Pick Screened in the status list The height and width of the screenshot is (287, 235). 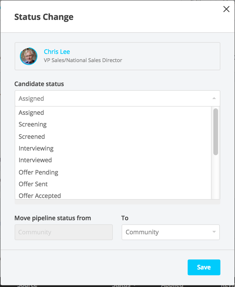[x=32, y=137]
